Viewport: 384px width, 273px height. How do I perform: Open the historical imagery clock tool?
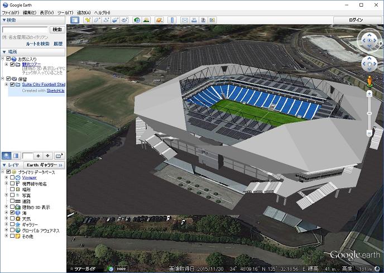coord(137,20)
